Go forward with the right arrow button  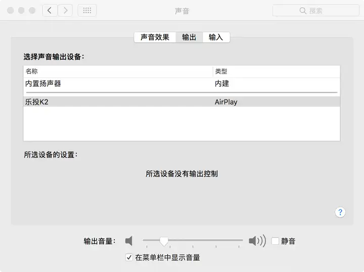(x=65, y=11)
